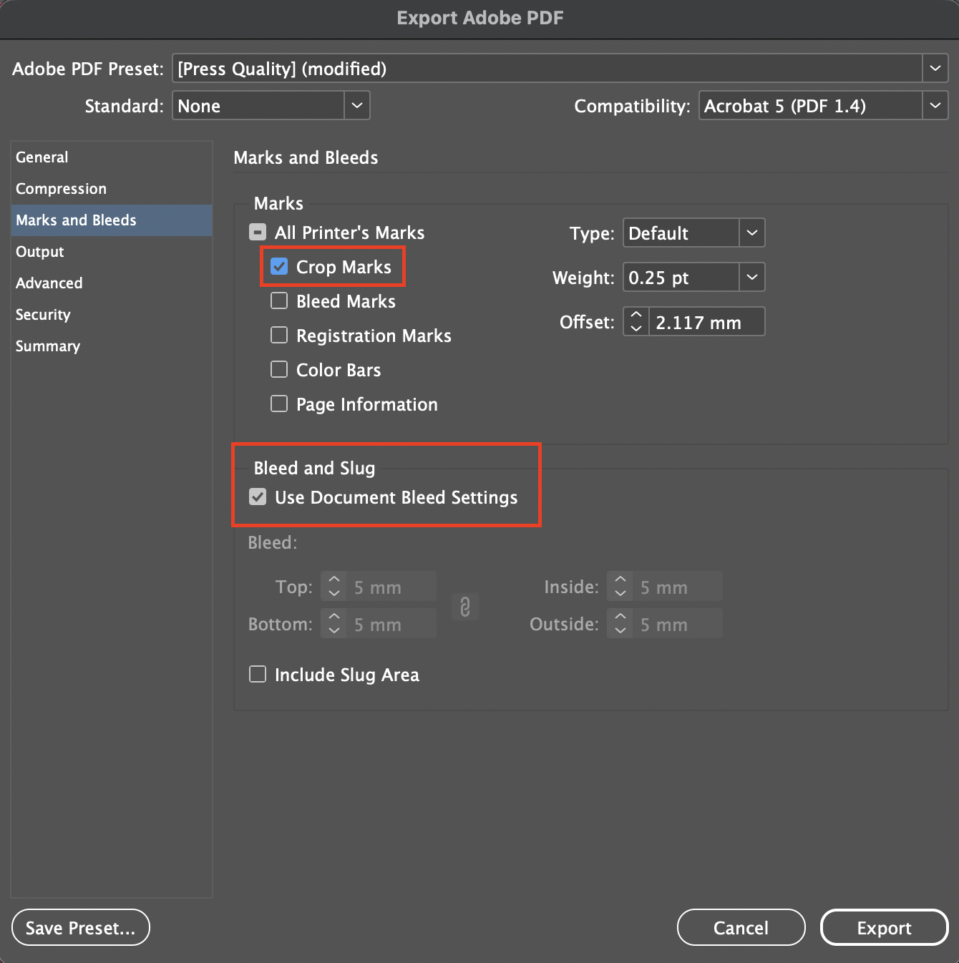Click the Export button
959x963 pixels.
[x=885, y=928]
